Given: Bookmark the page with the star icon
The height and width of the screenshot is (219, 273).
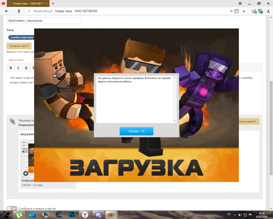Looking at the screenshot, I should 244,11.
